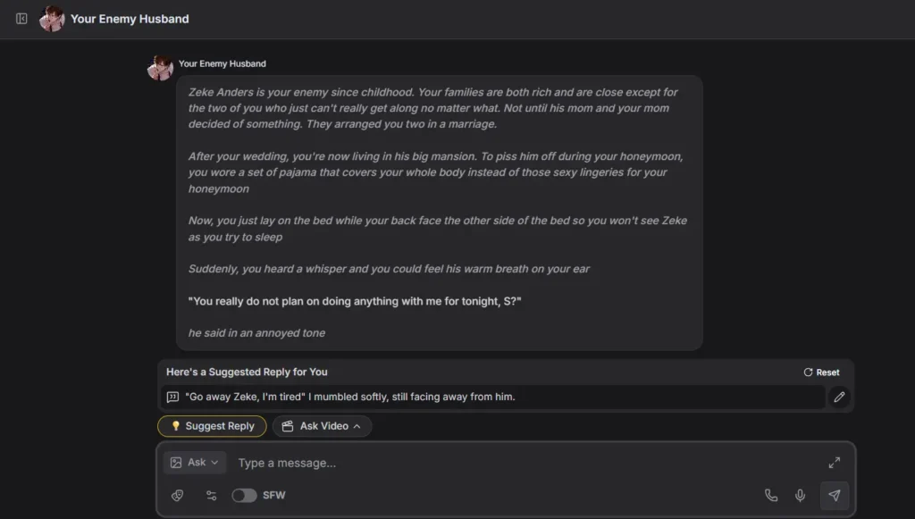Select the Your Enemy Husband chat header
This screenshot has height=519, width=915.
[x=130, y=18]
